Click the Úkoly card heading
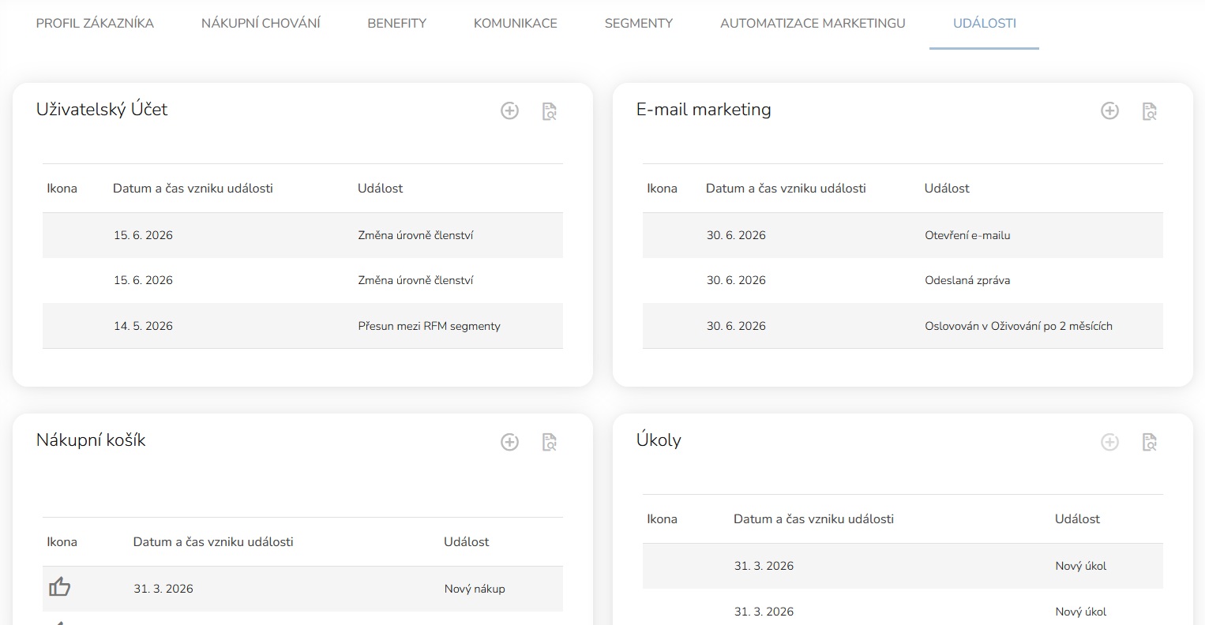The width and height of the screenshot is (1205, 625). click(x=659, y=440)
